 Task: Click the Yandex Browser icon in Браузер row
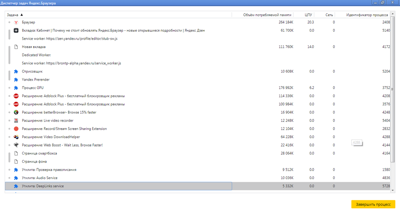point(16,22)
